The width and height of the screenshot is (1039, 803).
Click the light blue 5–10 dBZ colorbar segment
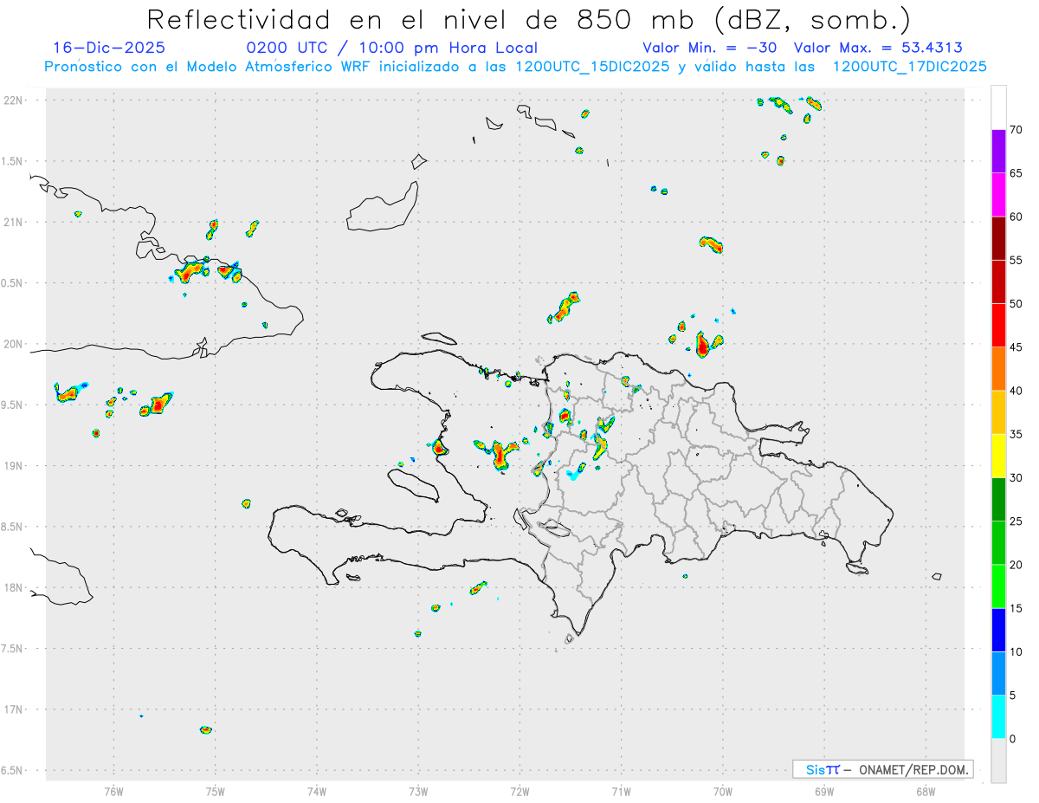[998, 674]
